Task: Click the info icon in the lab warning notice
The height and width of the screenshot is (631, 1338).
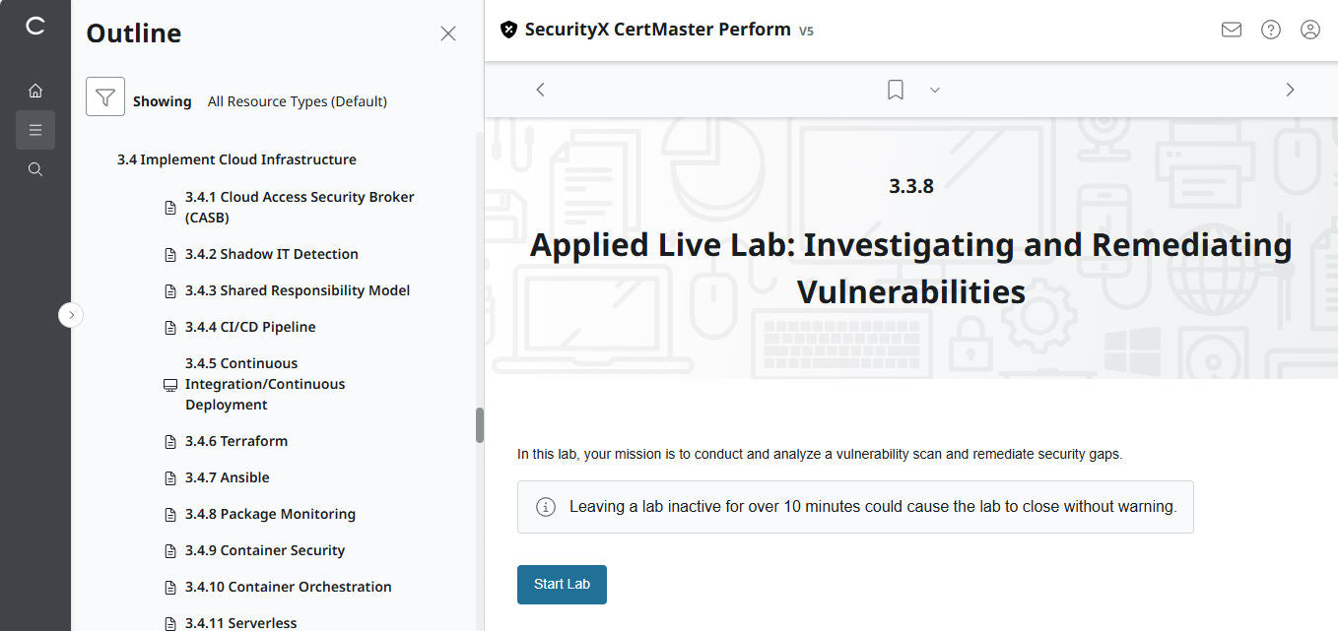Action: 545,506
